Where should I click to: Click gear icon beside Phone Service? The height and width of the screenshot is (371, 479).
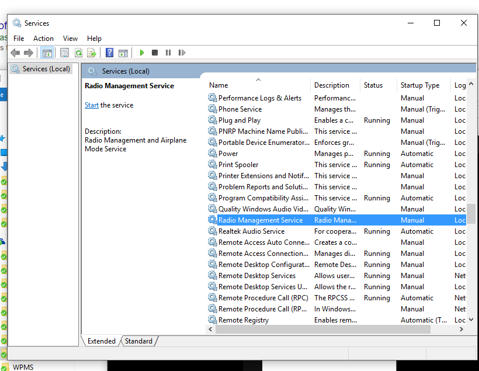pyautogui.click(x=212, y=109)
